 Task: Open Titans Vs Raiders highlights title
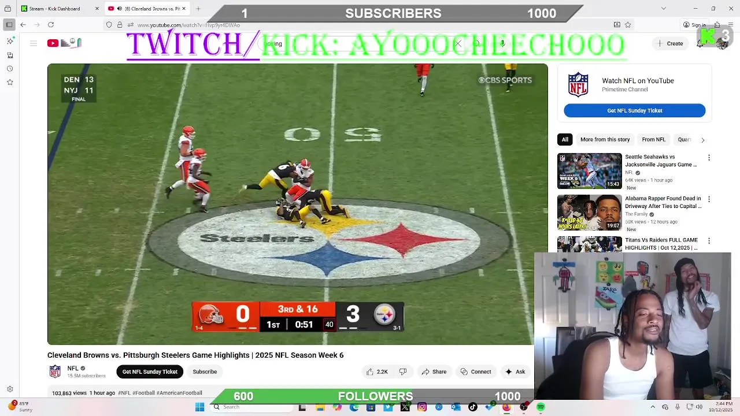click(661, 244)
